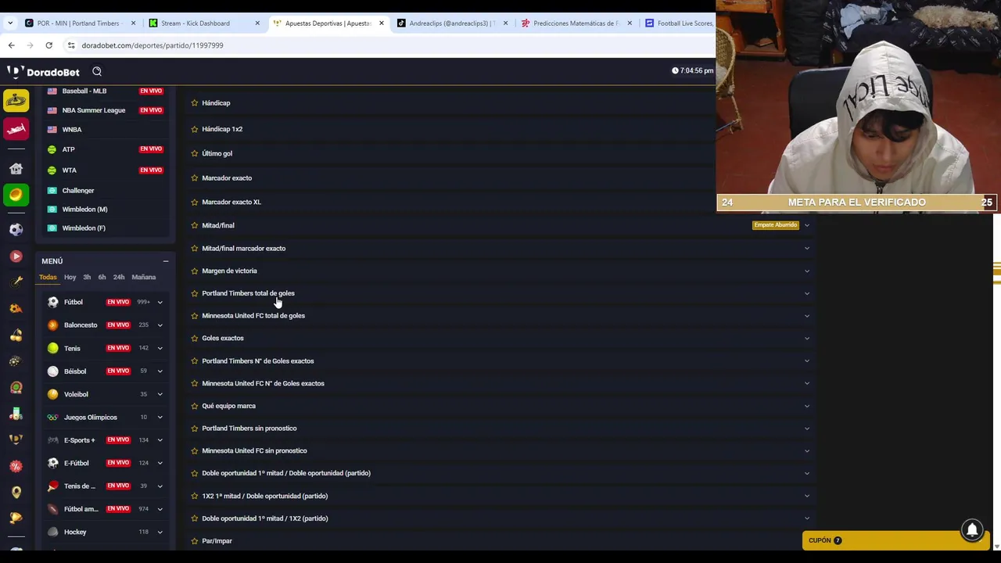Image resolution: width=1001 pixels, height=563 pixels.
Task: Open Doble oportunidad 1º mitad / 1X2 (partido) row
Action: (x=500, y=518)
